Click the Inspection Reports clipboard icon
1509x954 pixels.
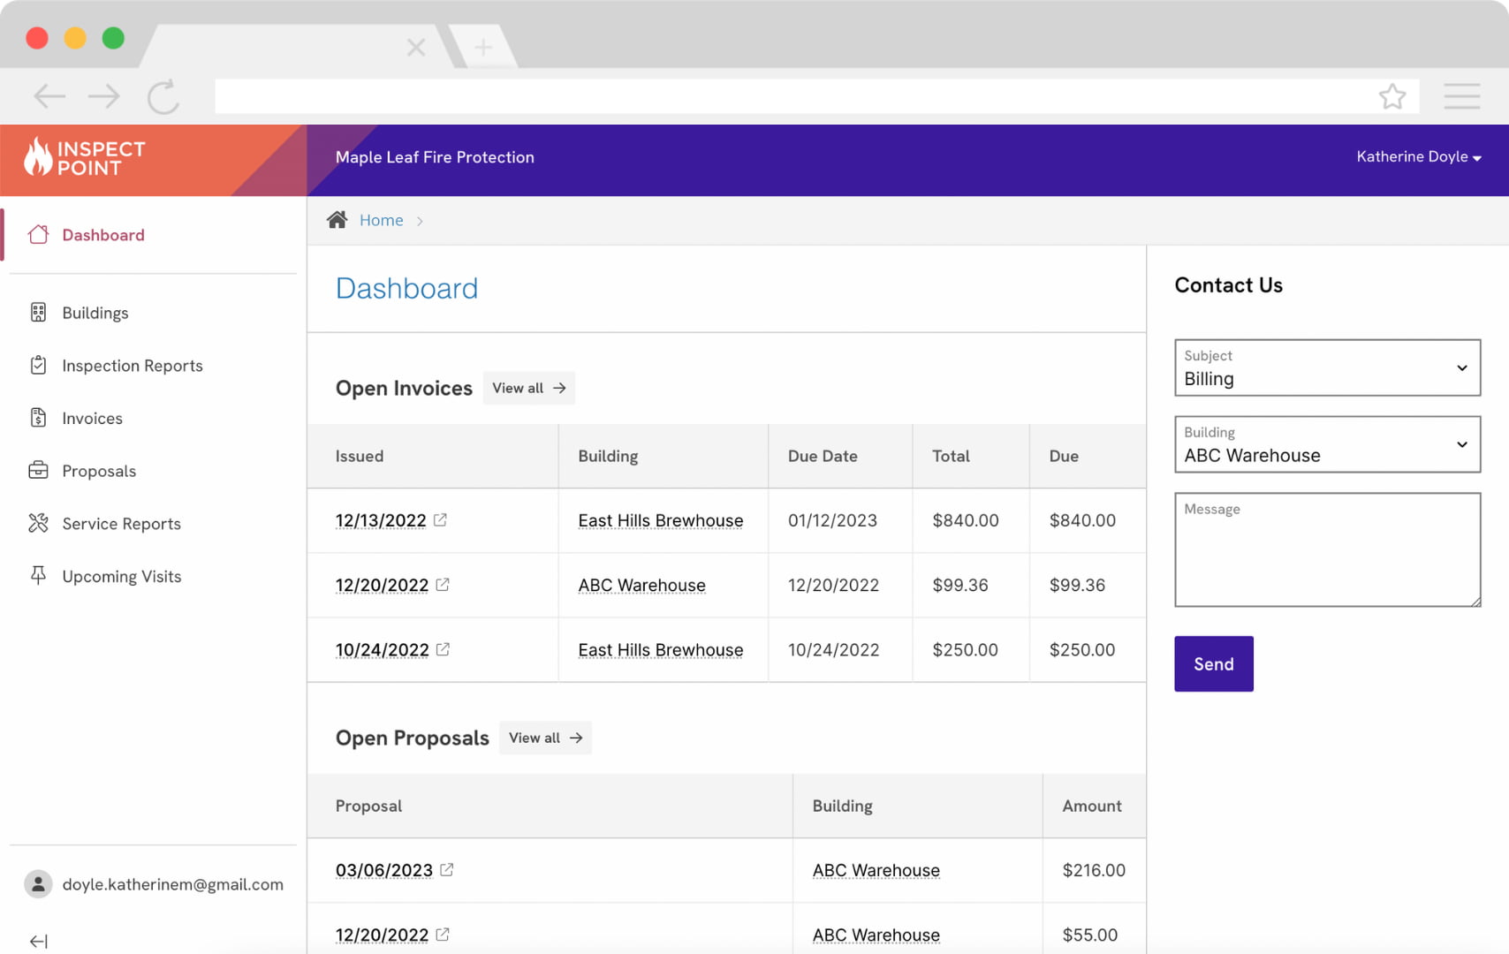pos(38,365)
